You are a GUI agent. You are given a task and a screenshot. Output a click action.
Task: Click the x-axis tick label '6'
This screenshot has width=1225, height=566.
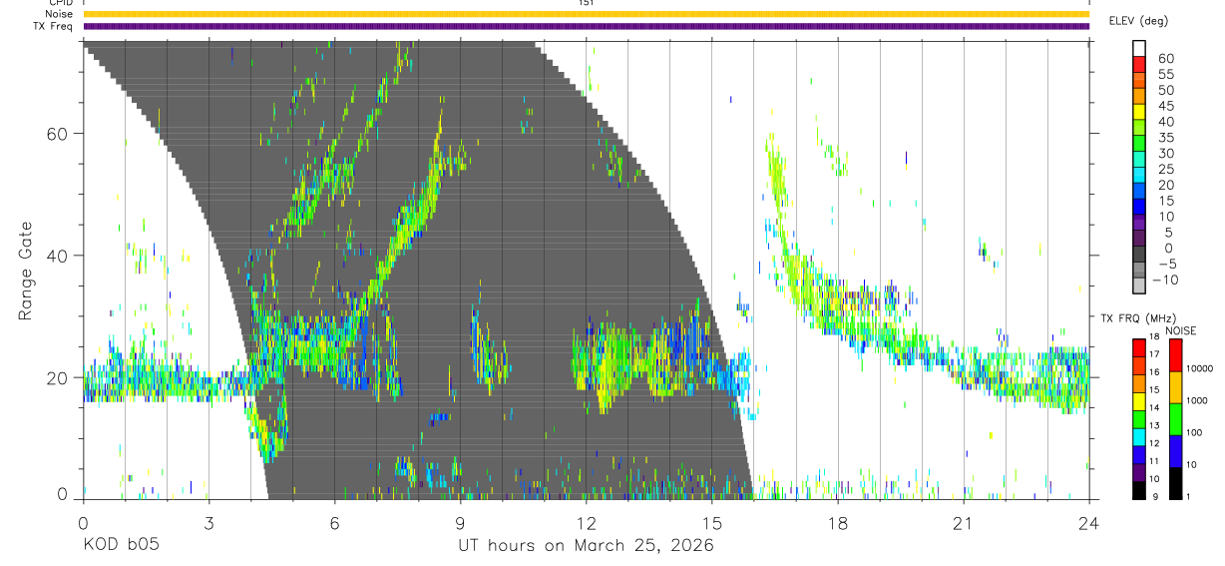[x=334, y=523]
